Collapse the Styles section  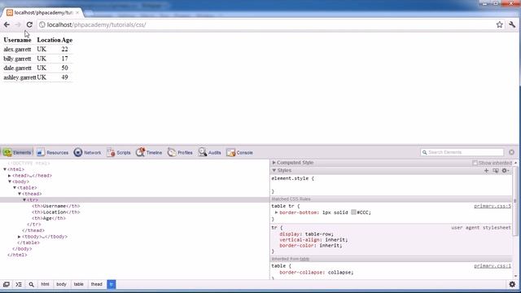[274, 170]
